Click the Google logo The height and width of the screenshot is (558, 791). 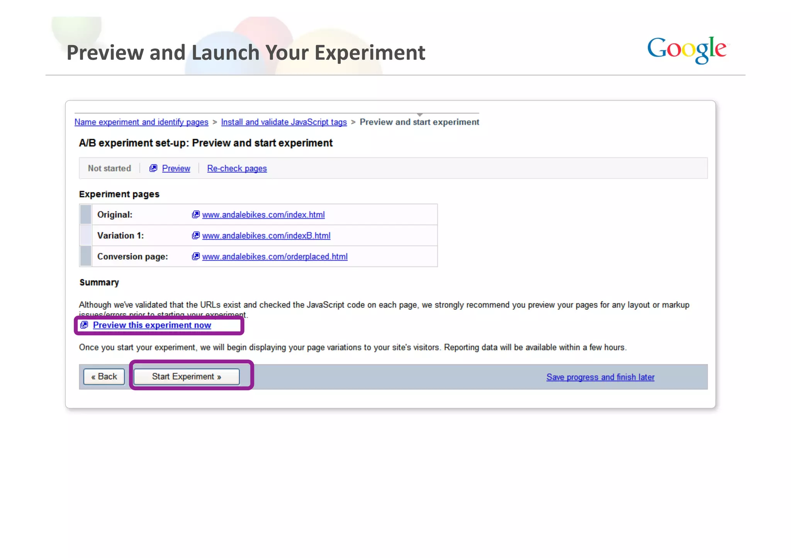pyautogui.click(x=687, y=50)
